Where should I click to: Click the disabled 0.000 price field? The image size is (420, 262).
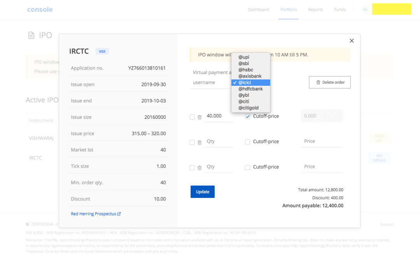(322, 116)
